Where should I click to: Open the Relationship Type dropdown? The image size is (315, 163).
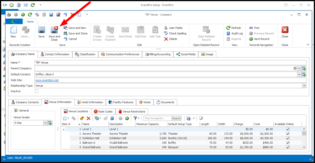pyautogui.click(x=304, y=86)
